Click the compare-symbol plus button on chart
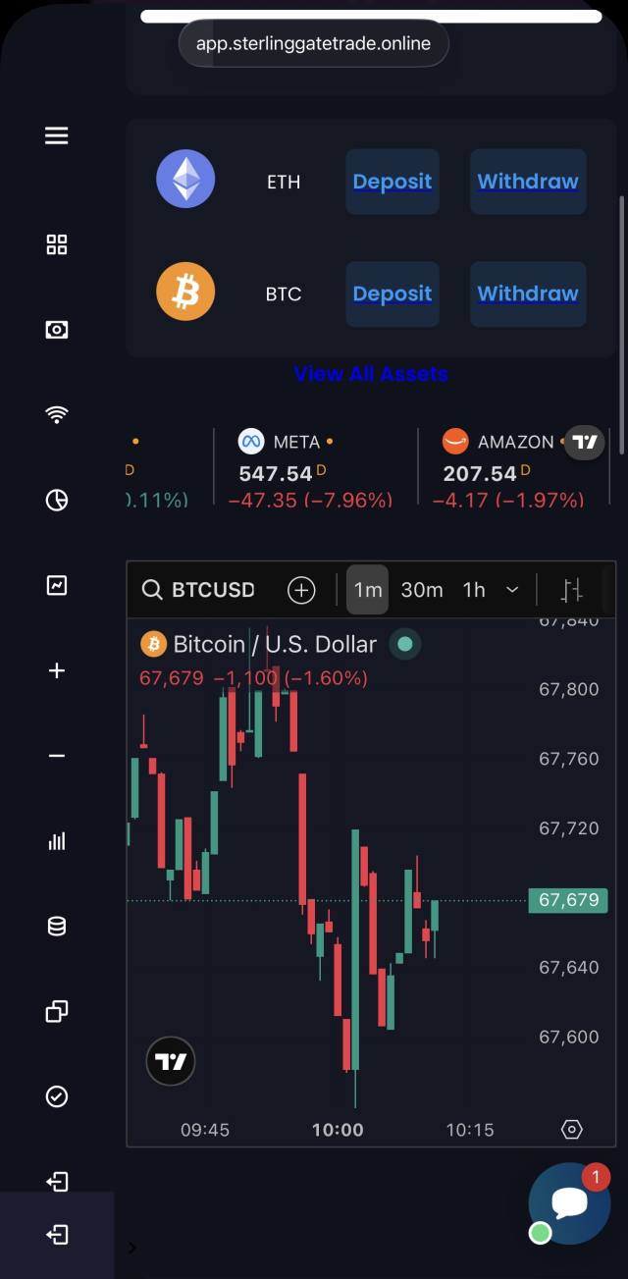Image resolution: width=628 pixels, height=1279 pixels. tap(301, 590)
